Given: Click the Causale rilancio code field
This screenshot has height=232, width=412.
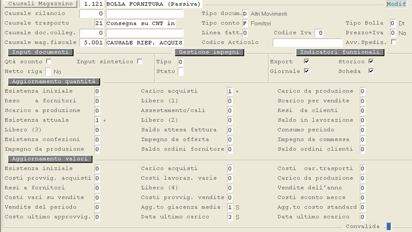Looking at the screenshot, I should click(92, 14).
